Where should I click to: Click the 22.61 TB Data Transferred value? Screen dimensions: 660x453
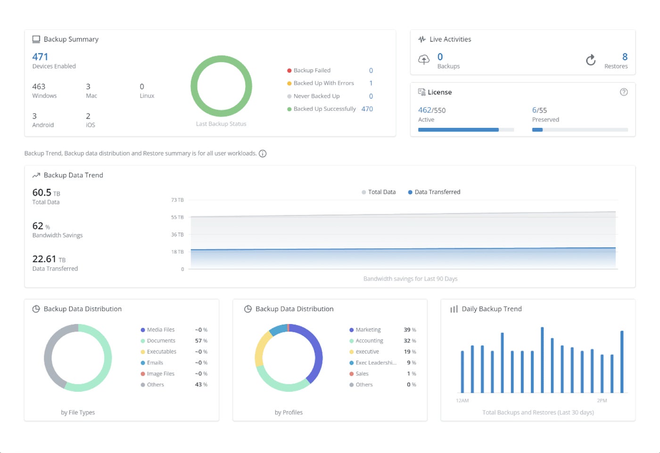coord(49,259)
